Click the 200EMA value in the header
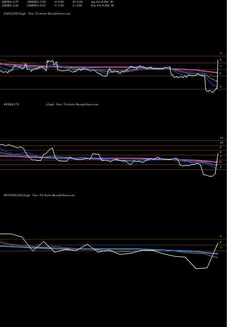The height and width of the screenshot is (327, 227). pyautogui.click(x=36, y=5)
